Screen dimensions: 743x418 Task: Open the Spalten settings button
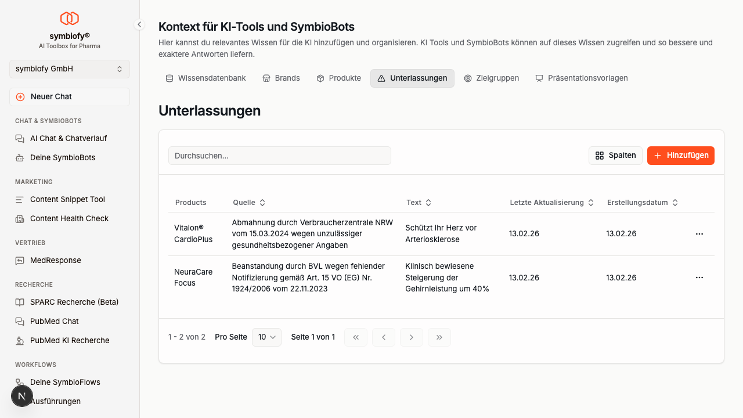(615, 155)
